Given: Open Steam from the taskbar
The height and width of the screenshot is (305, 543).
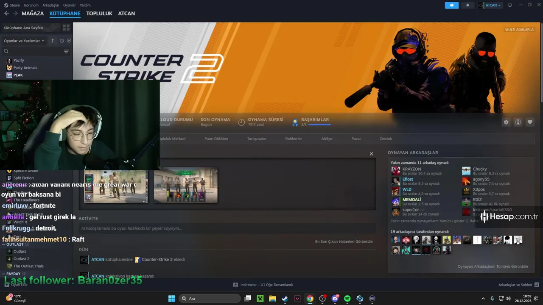Looking at the screenshot, I should pyautogui.click(x=285, y=299).
